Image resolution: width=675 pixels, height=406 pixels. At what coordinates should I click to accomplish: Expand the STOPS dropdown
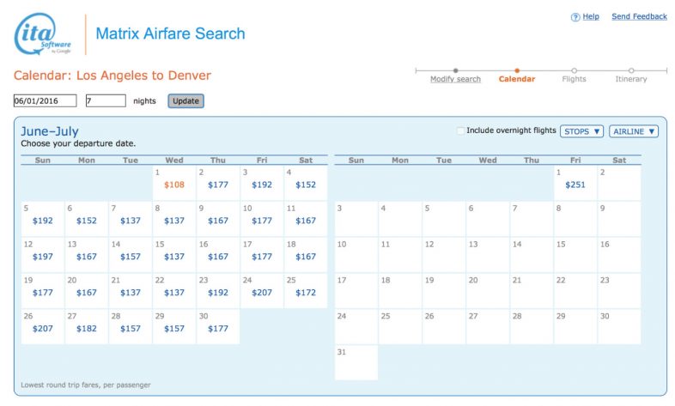point(581,131)
